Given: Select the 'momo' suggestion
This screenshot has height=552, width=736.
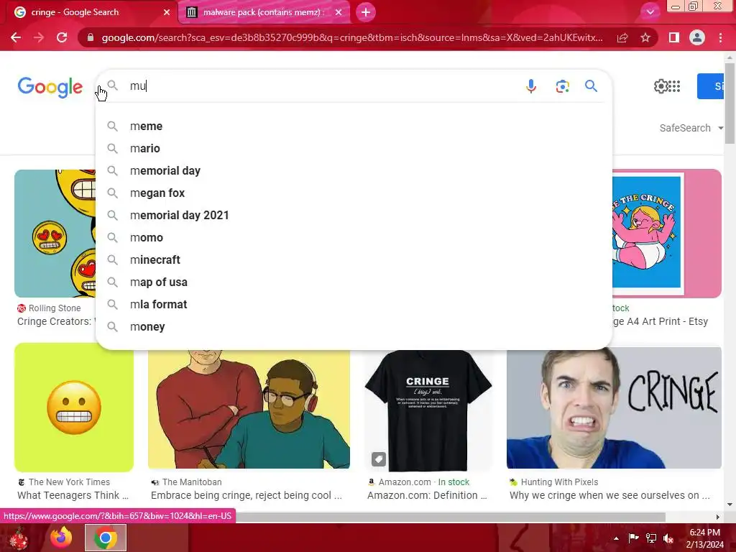Looking at the screenshot, I should [x=354, y=237].
